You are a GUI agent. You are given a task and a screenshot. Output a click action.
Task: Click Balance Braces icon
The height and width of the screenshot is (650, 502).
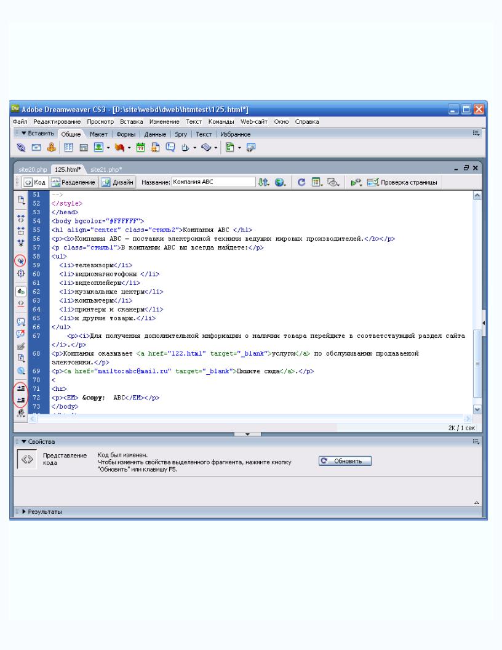(21, 273)
